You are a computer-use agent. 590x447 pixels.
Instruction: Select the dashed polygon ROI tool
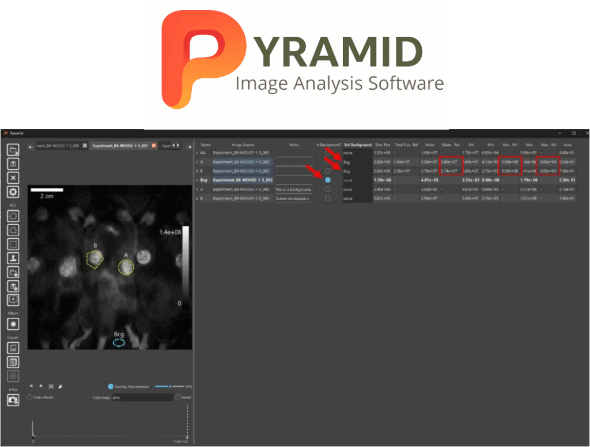click(13, 230)
